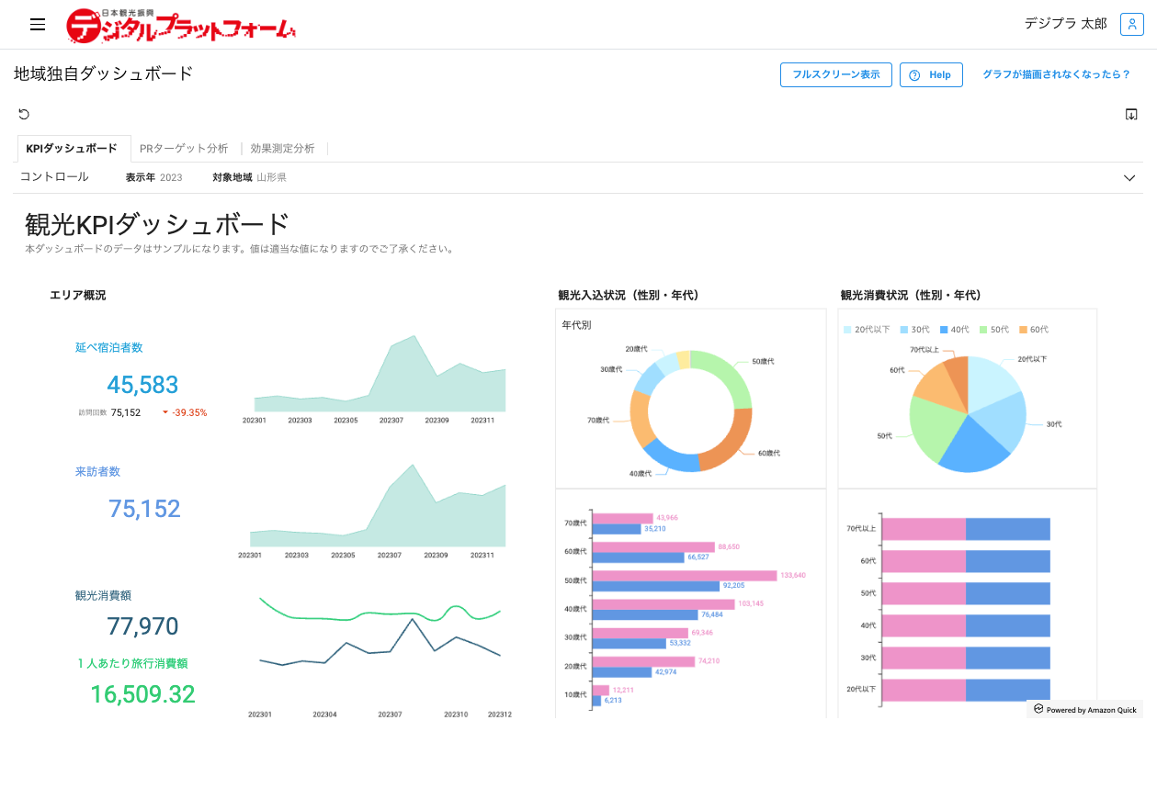
Task: Click the Powered by Amazon Quick badge
Action: click(1085, 709)
